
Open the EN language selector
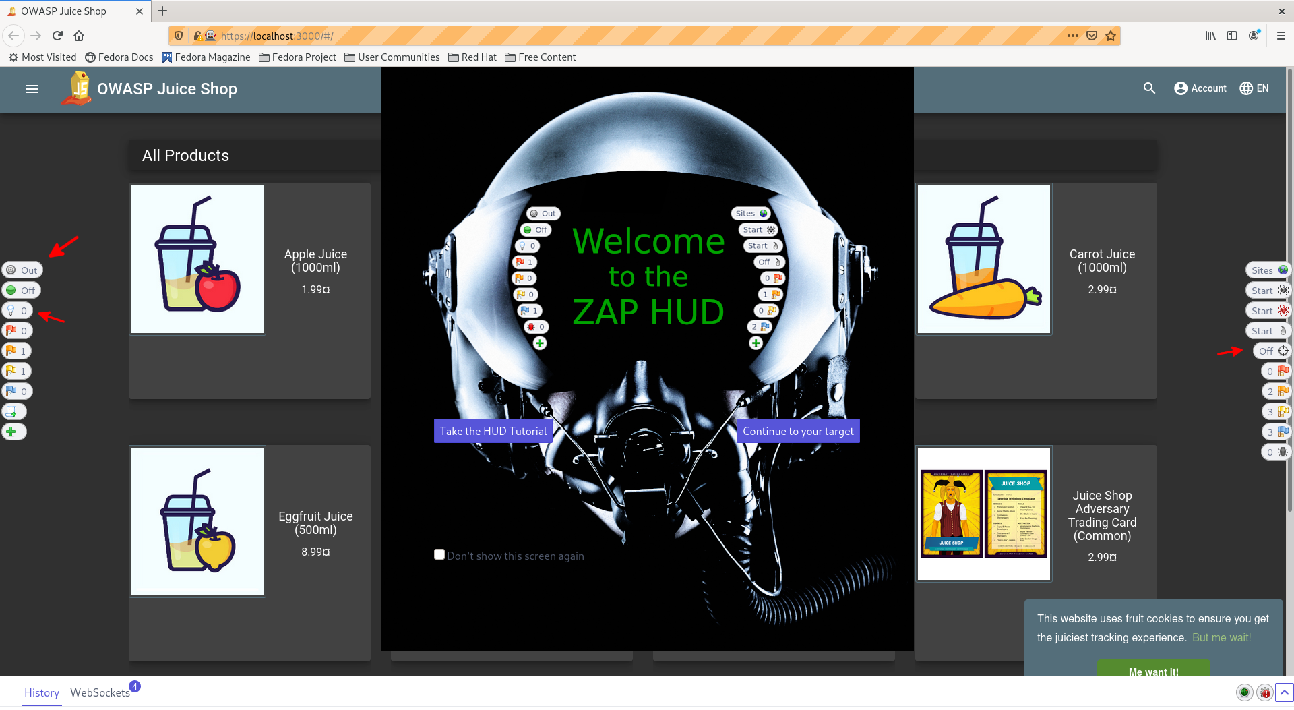pos(1254,88)
